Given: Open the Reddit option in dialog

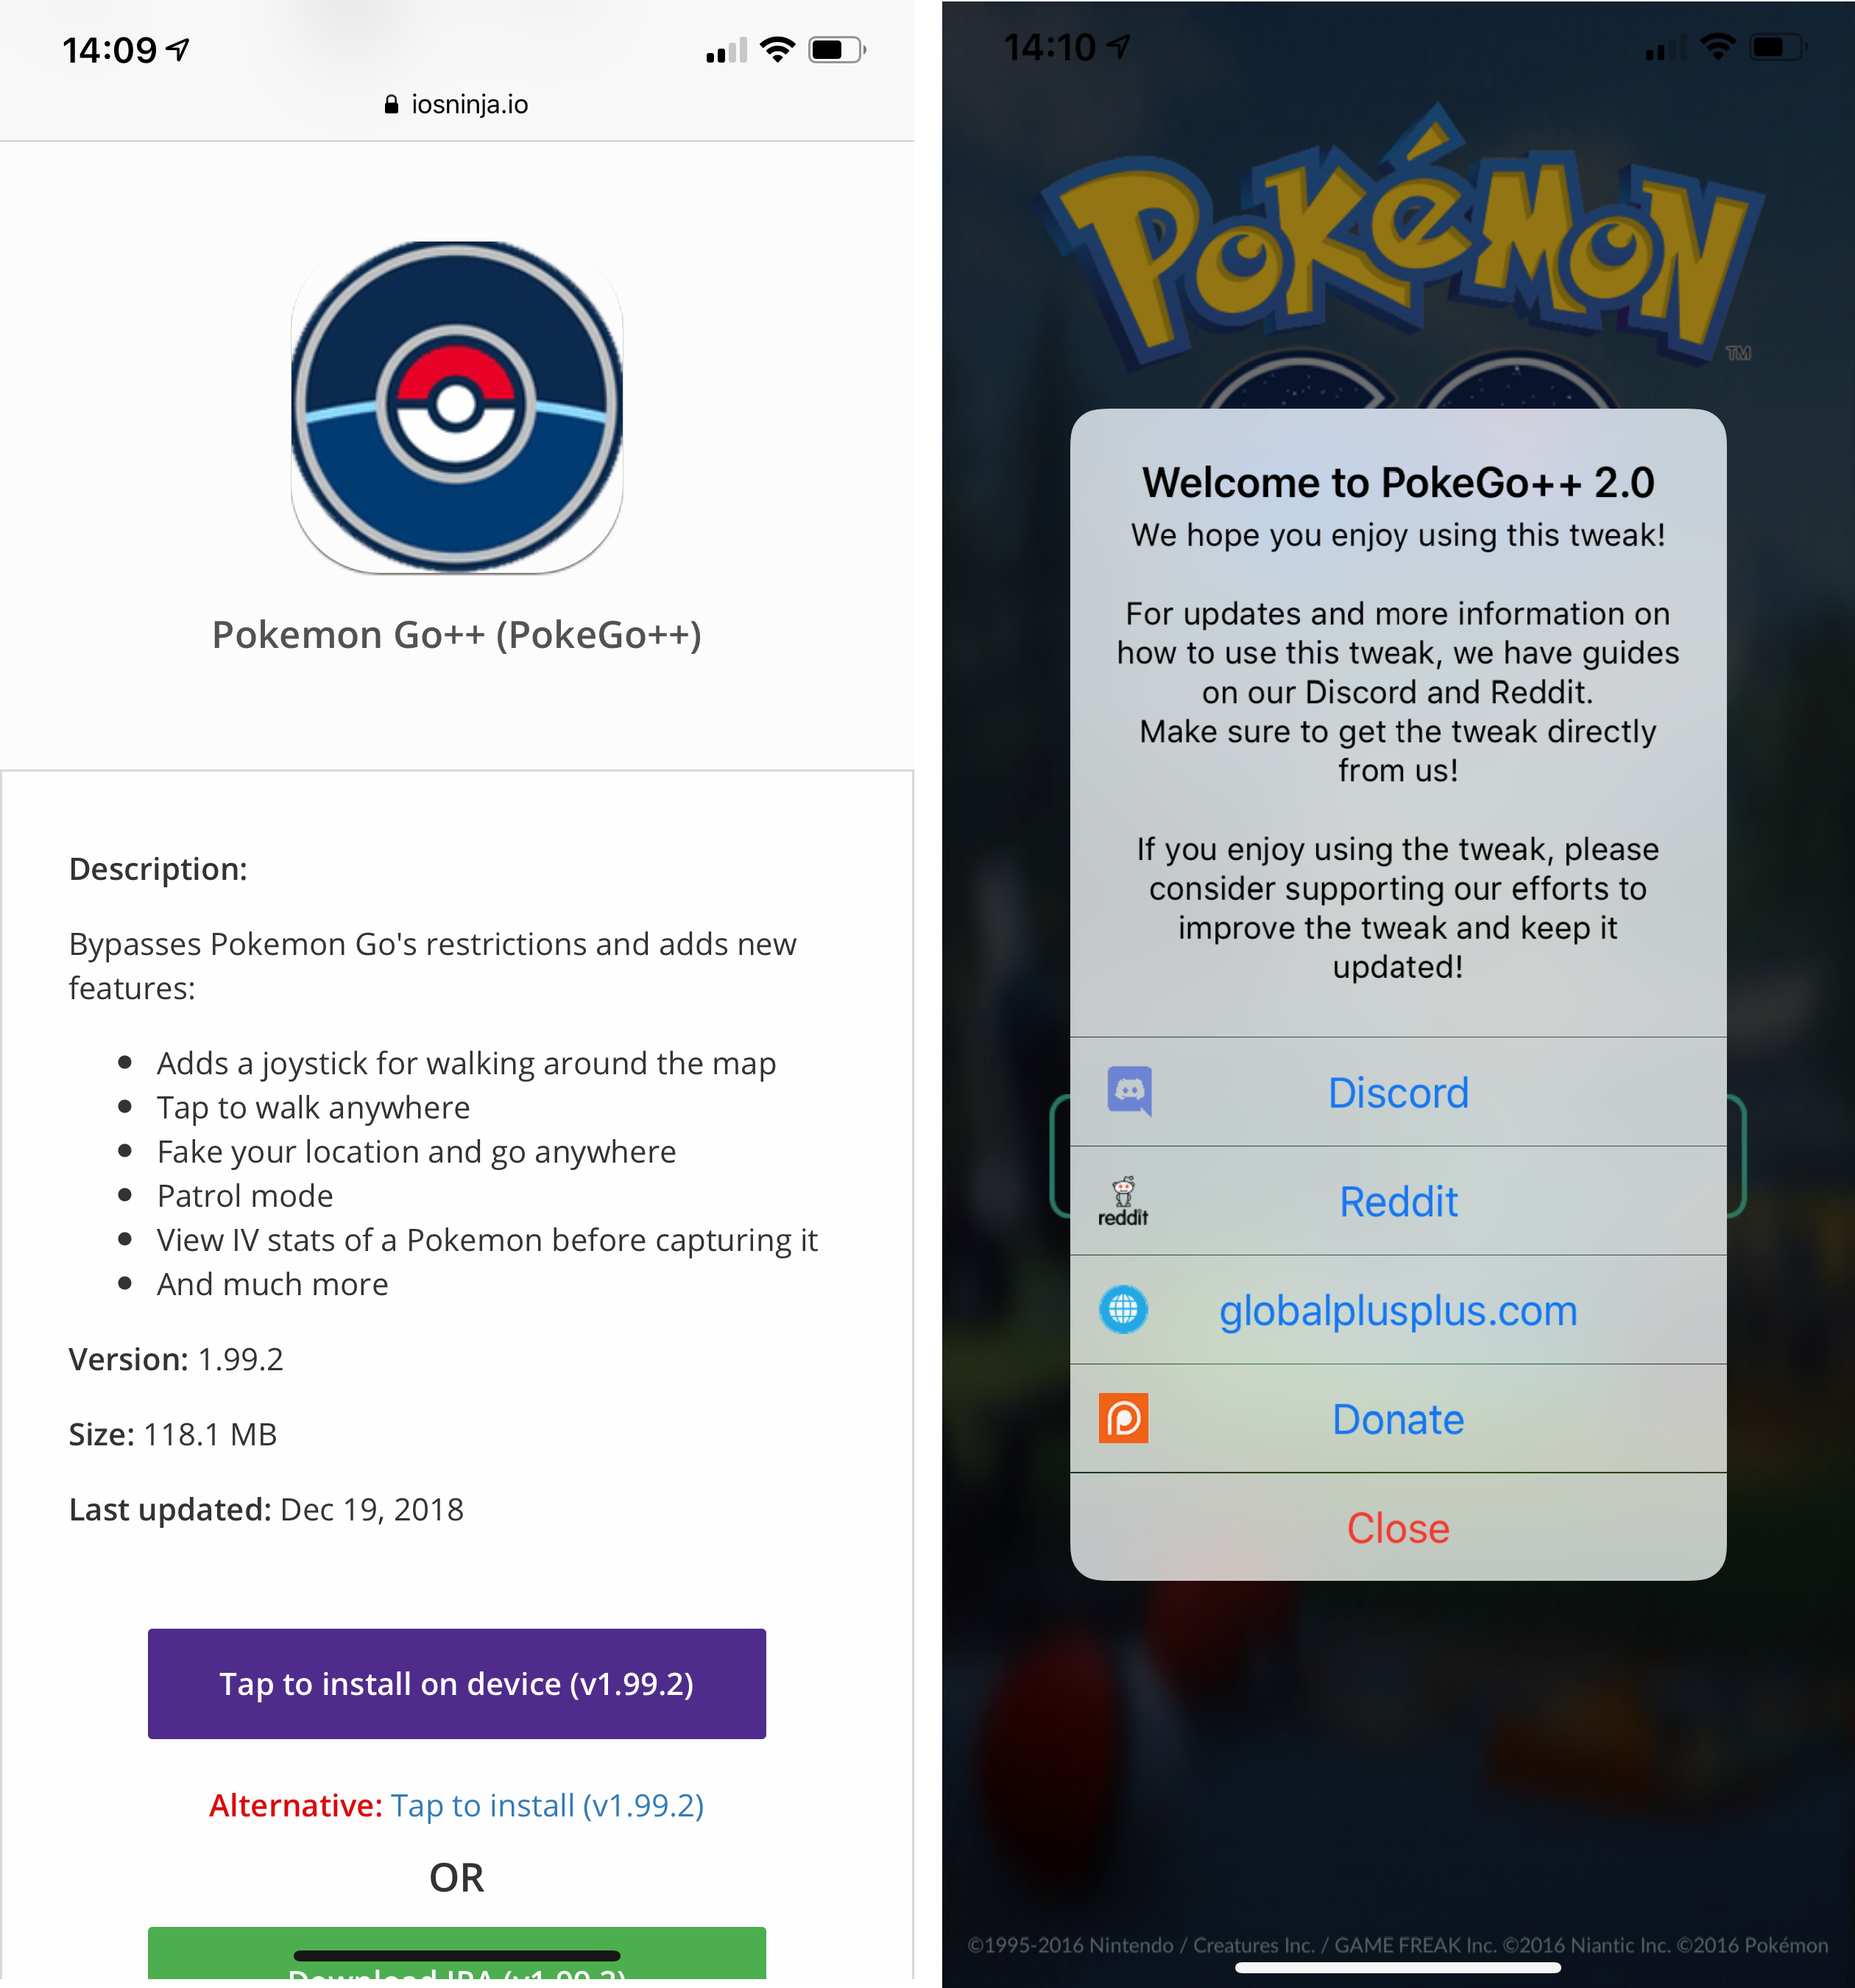Looking at the screenshot, I should 1398,1201.
